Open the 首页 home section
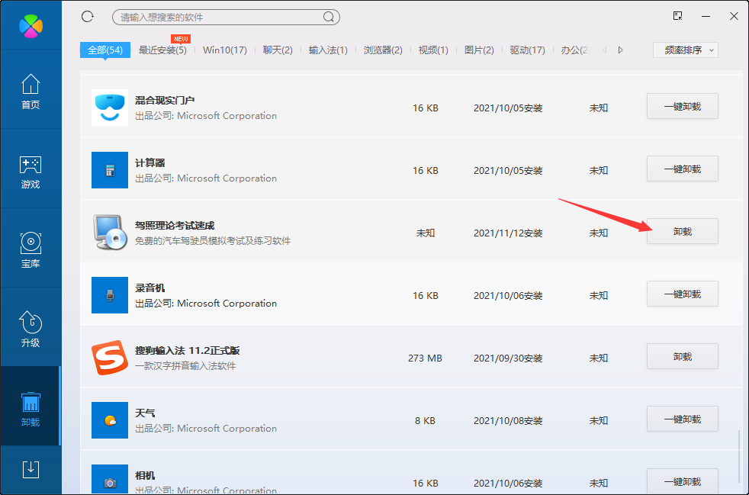 pyautogui.click(x=31, y=92)
